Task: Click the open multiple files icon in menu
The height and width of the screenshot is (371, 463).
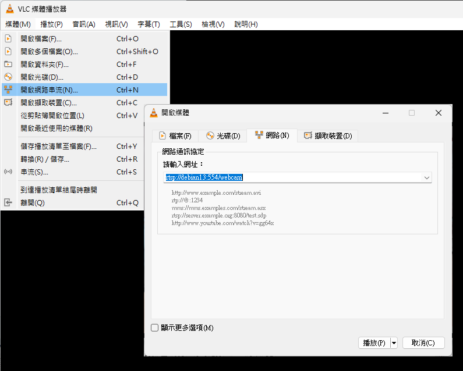Action: tap(8, 52)
